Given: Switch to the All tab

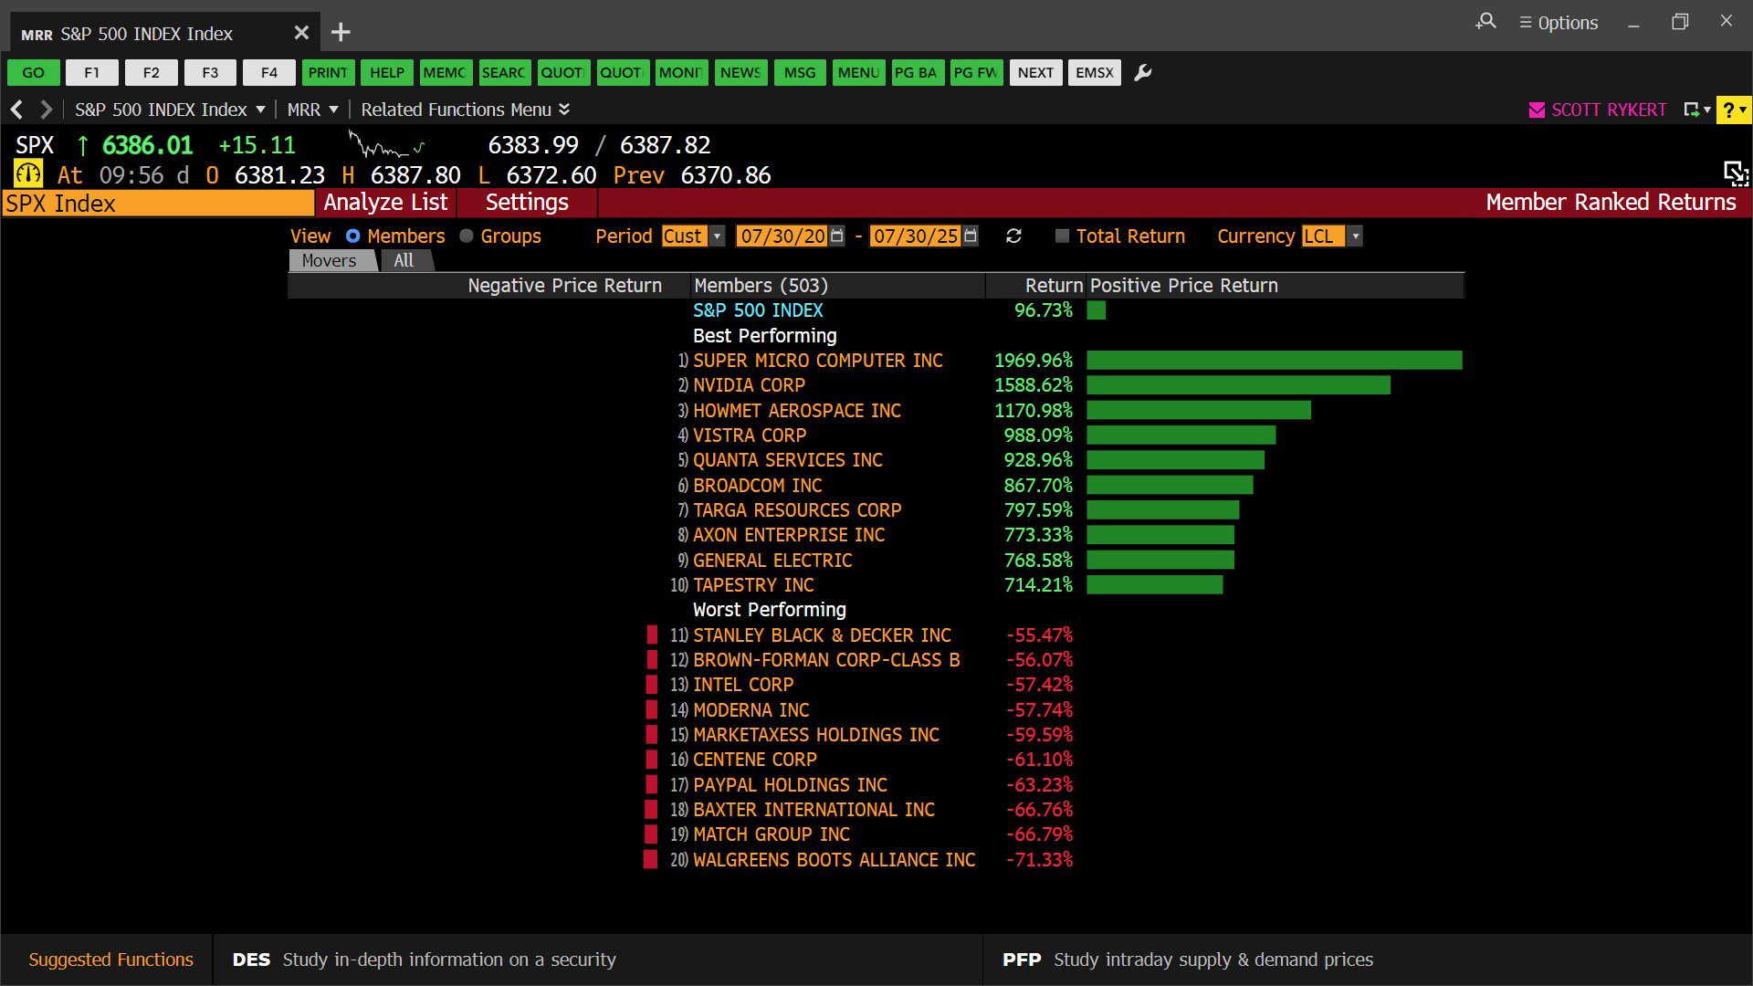Looking at the screenshot, I should point(404,261).
